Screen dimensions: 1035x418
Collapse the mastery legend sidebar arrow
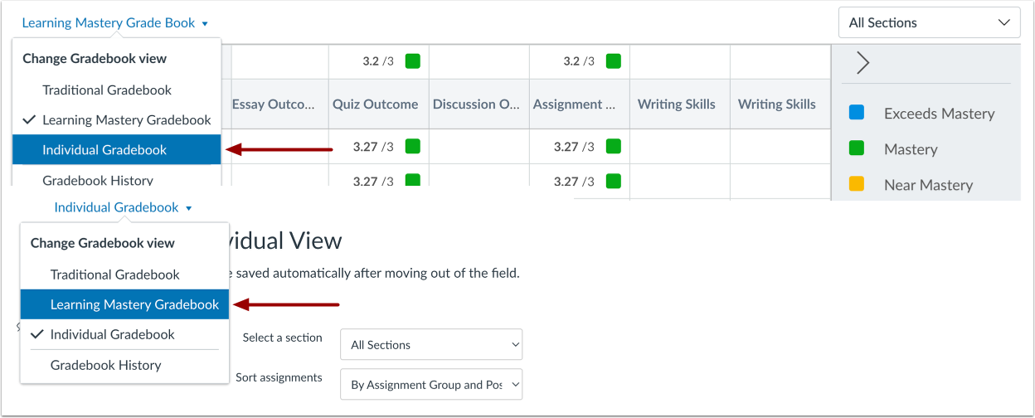coord(862,63)
